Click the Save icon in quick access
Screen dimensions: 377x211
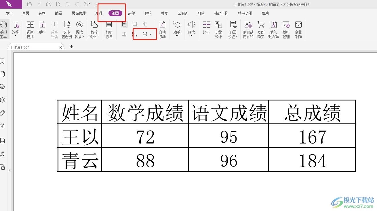click(39, 4)
